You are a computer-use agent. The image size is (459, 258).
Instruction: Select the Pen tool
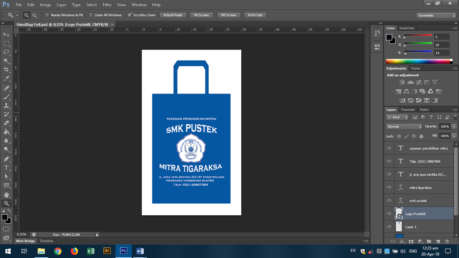coord(6,159)
